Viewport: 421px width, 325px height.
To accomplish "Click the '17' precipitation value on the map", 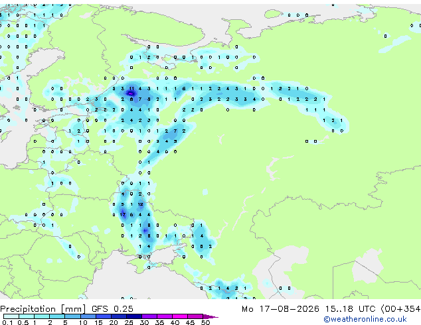I will (123, 214).
